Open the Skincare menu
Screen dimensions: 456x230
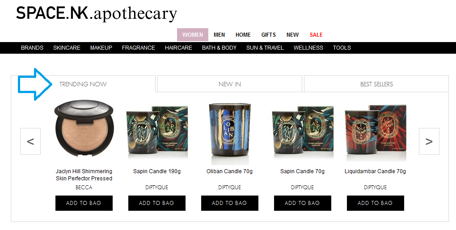point(67,48)
